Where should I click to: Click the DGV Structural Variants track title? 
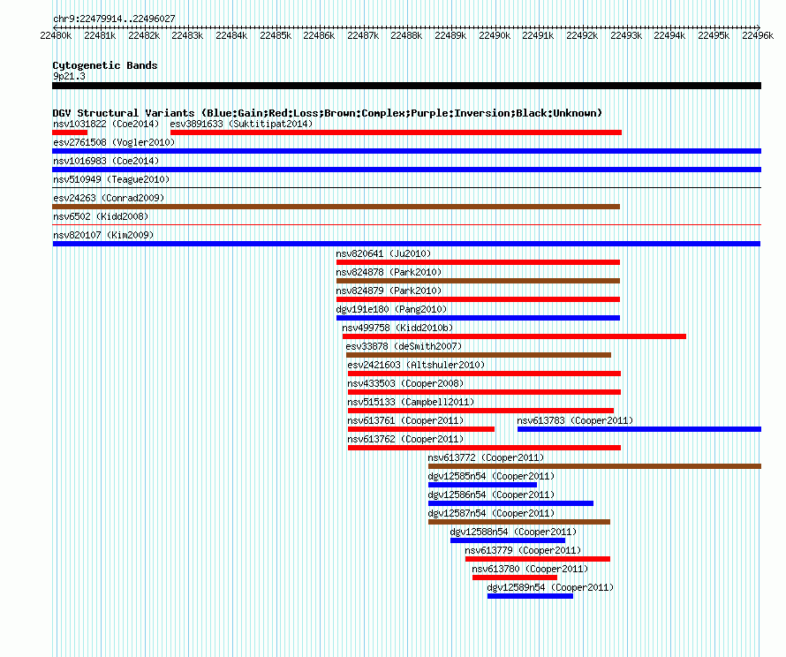(x=328, y=113)
